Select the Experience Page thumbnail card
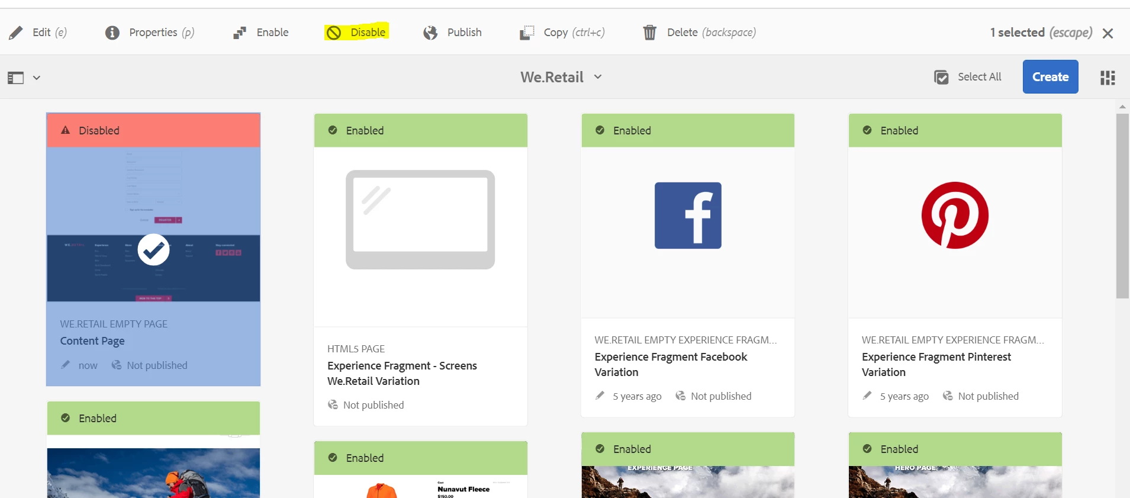This screenshot has height=498, width=1130. [688, 482]
